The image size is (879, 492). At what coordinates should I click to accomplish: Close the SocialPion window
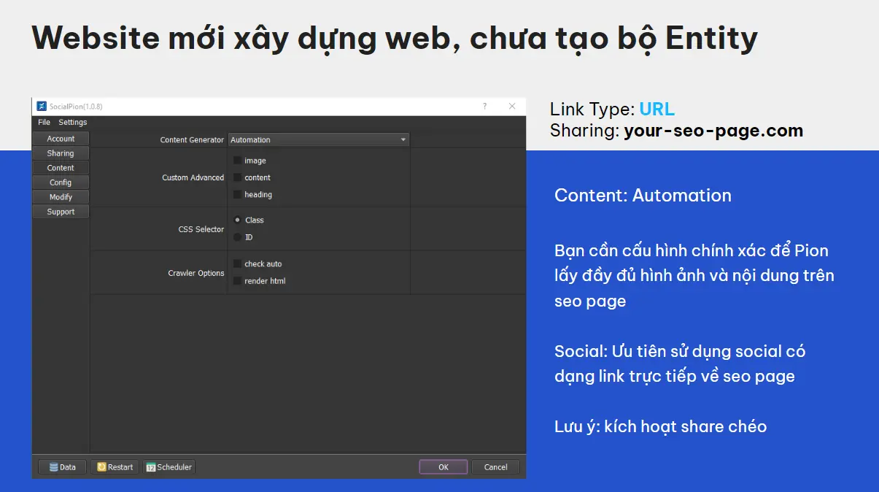click(512, 106)
